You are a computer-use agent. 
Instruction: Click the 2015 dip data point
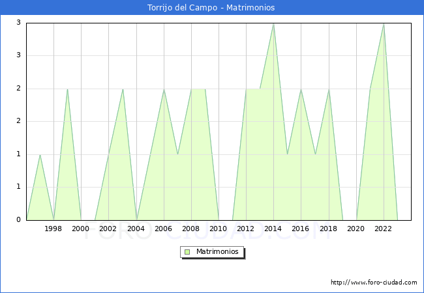[x=288, y=154]
